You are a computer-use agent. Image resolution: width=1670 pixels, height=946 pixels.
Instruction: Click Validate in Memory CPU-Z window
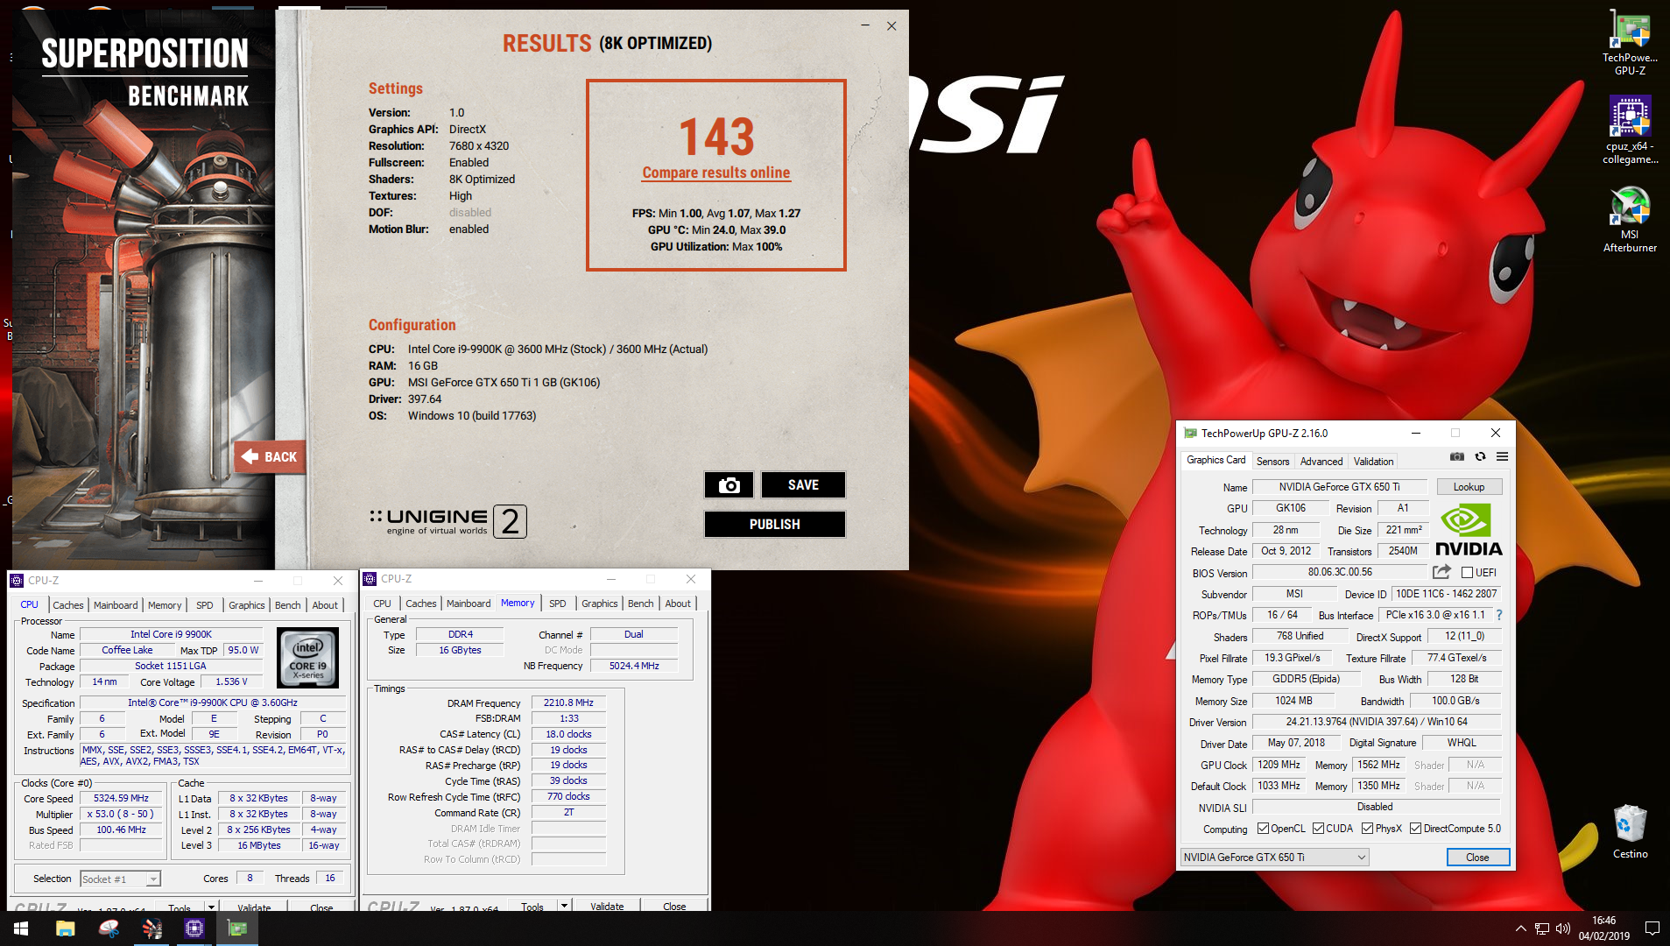coord(607,906)
